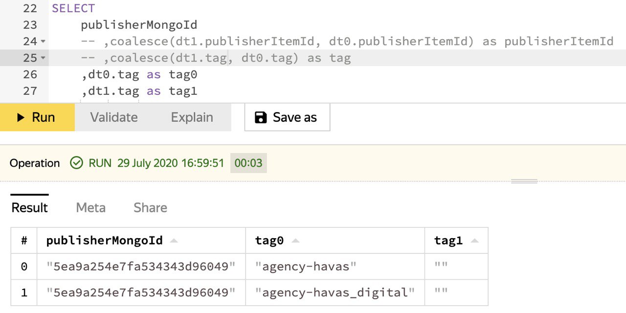
Task: Sort by tag0 column arrow
Action: 295,241
